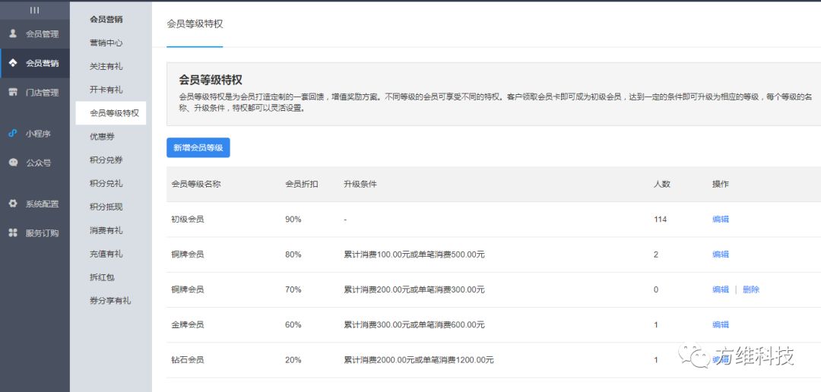Switch to the 会员等级特权 tab header

(195, 24)
